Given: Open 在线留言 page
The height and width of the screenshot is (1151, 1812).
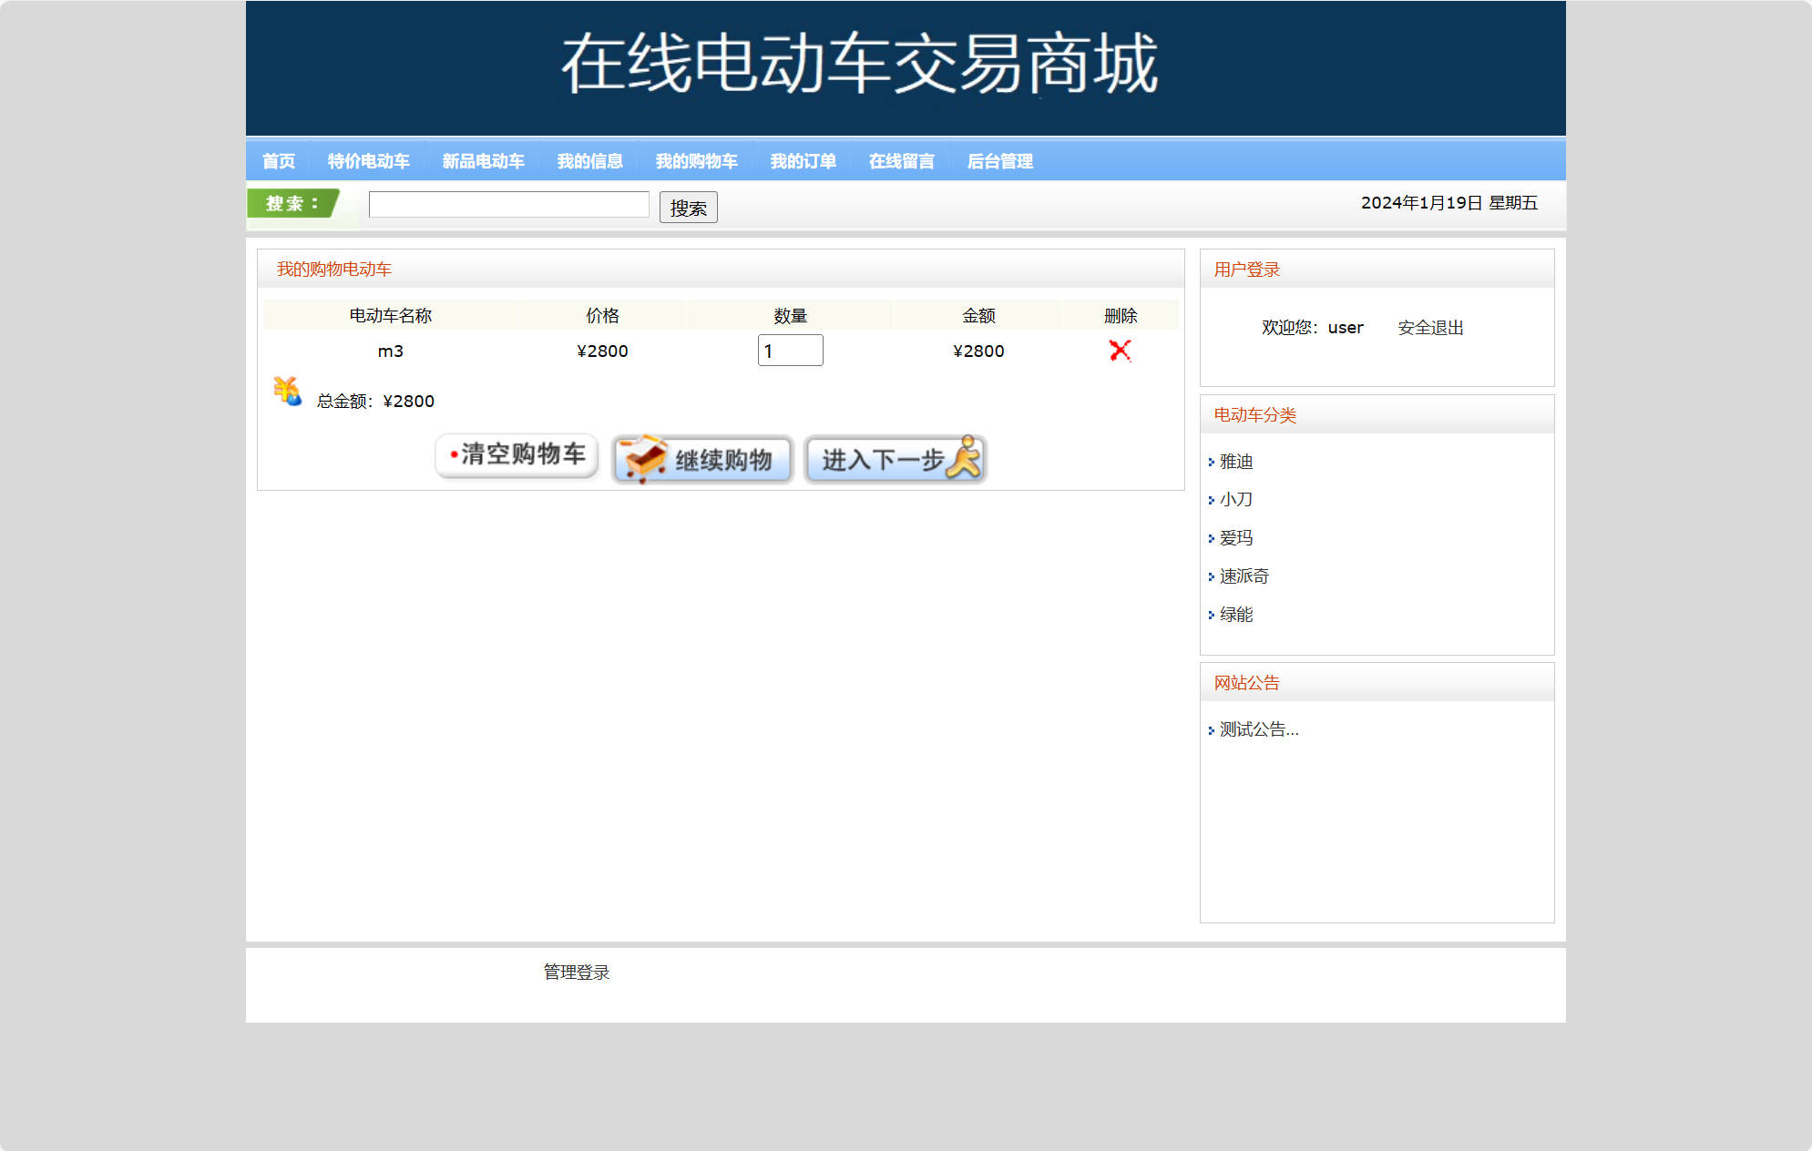Looking at the screenshot, I should (902, 160).
